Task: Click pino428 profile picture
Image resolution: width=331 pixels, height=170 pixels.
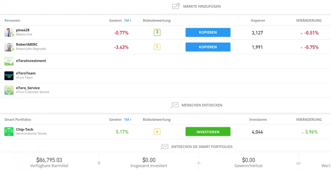Action: tap(9, 32)
